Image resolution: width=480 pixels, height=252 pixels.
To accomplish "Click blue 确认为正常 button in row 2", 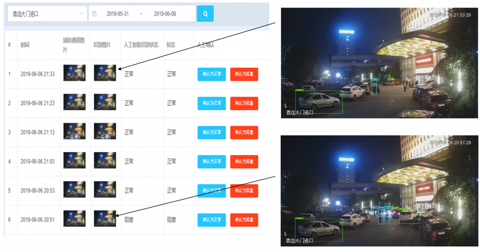I will pyautogui.click(x=211, y=103).
